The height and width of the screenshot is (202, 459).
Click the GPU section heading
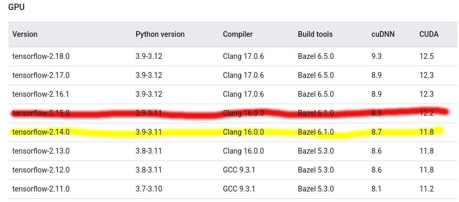[x=16, y=7]
